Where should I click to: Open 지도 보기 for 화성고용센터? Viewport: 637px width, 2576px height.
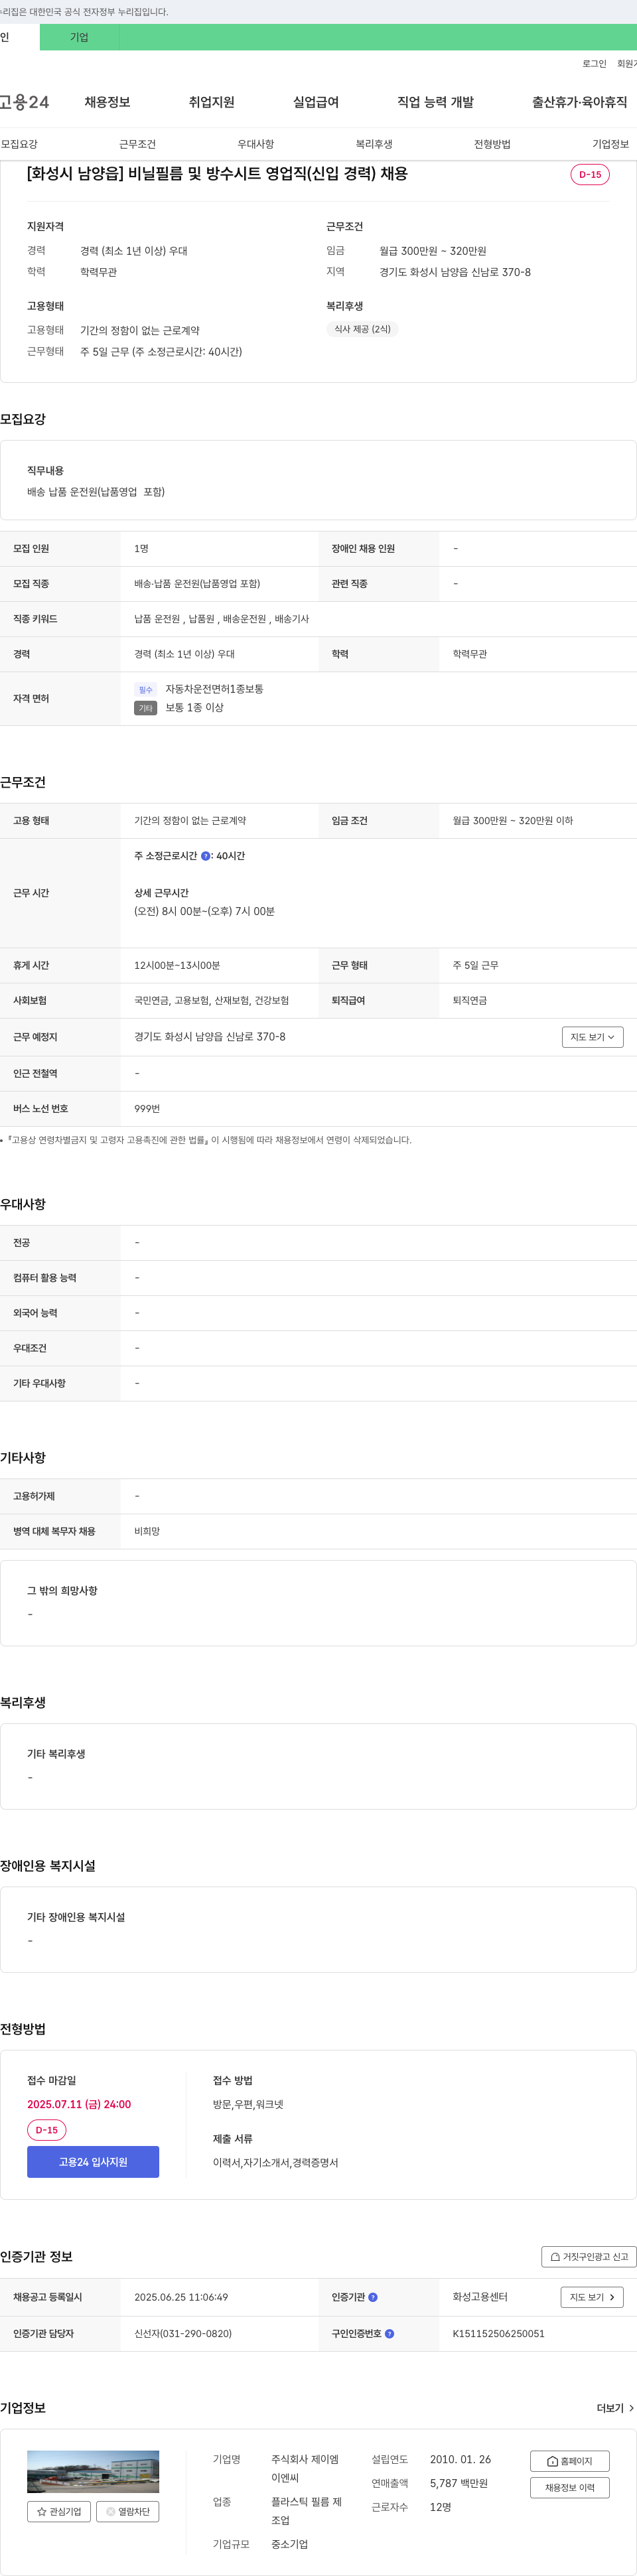click(592, 2297)
